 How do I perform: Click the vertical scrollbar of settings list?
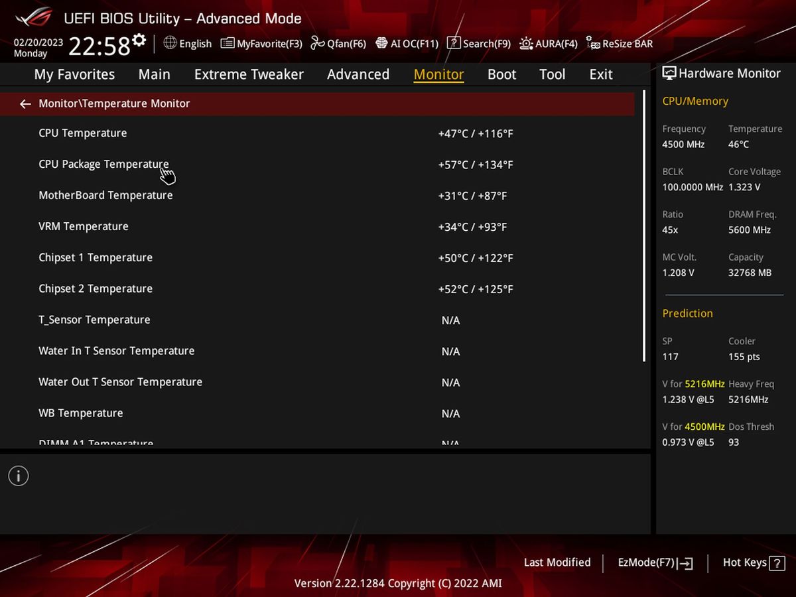point(644,226)
